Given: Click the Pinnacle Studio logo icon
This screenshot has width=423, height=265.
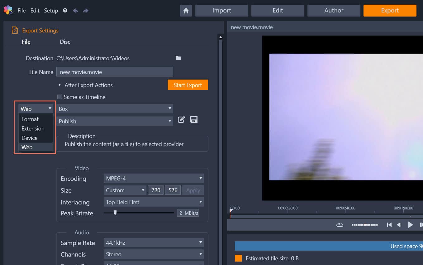Looking at the screenshot, I should 8,10.
